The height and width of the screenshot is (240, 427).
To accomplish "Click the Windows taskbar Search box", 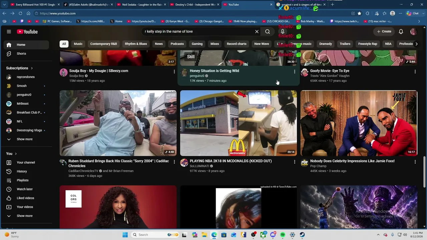I will [x=155, y=235].
